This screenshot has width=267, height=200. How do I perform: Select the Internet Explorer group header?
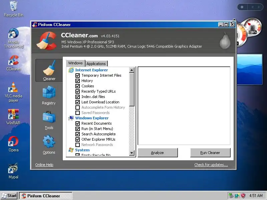click(91, 70)
